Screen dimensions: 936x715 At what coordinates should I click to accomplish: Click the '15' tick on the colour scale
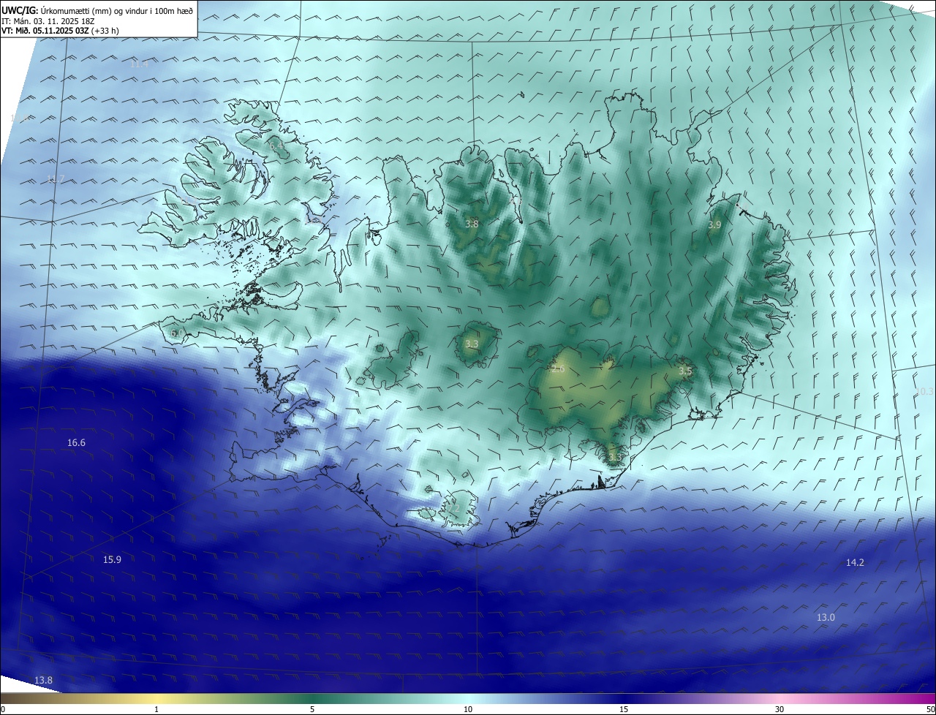(x=624, y=710)
